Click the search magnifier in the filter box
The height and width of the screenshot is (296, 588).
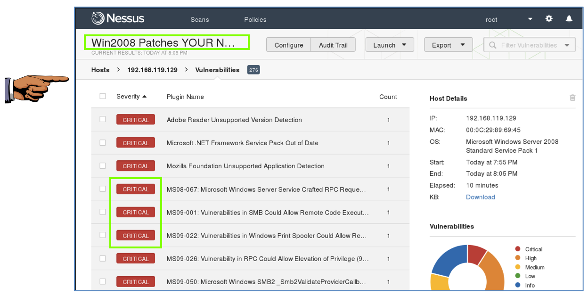[x=493, y=45]
